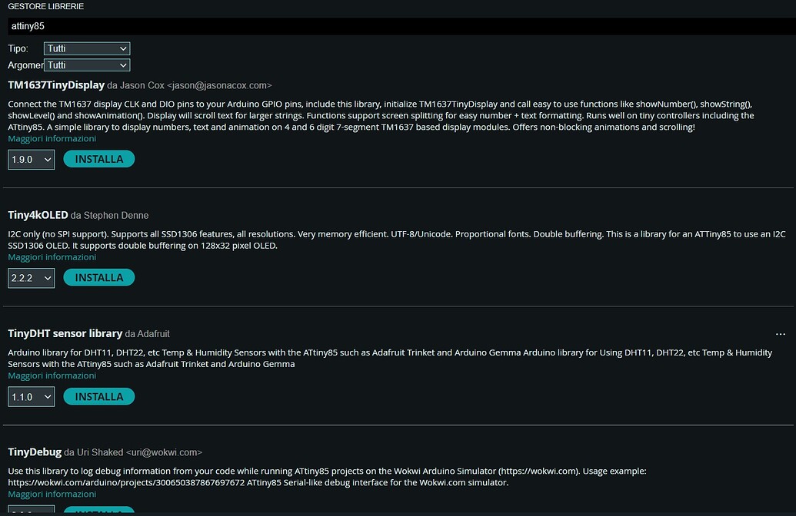Screen dimensions: 796x516
Task: Expand TM1637TinyDisplay version selector 1.9.0
Action: [x=32, y=159]
